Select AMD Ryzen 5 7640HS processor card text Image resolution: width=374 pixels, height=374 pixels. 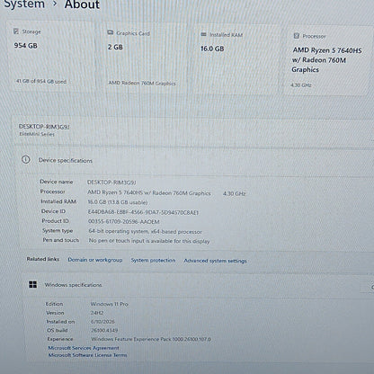point(326,60)
